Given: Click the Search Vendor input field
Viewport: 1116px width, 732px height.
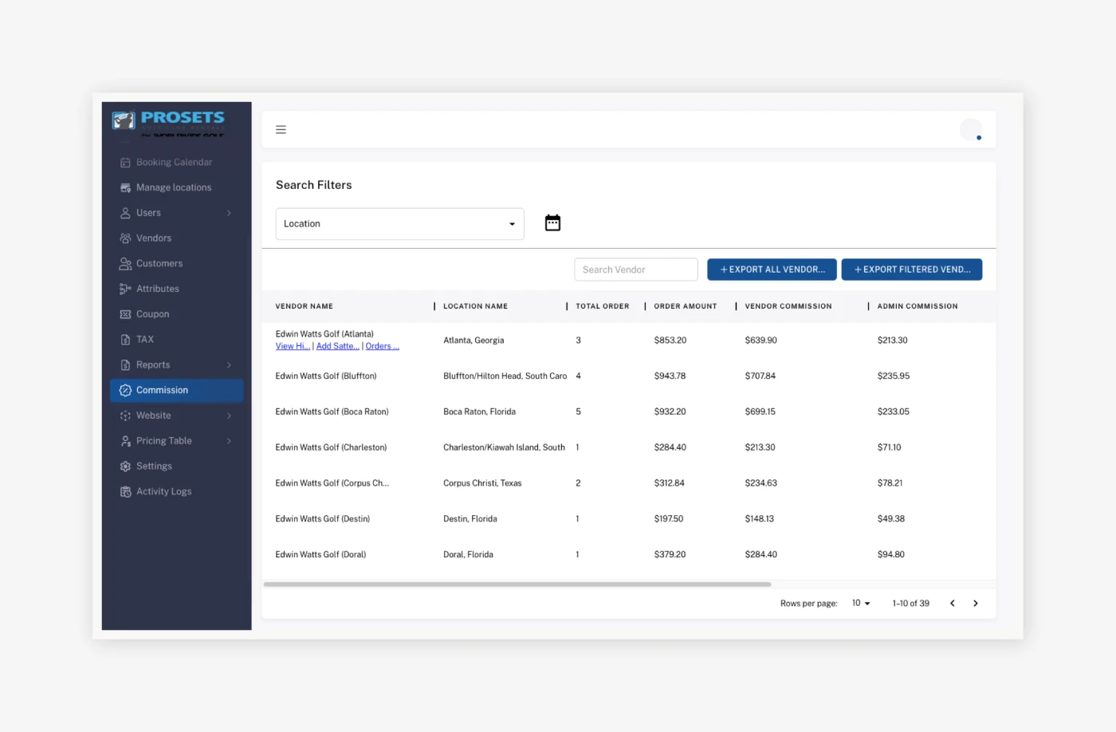Looking at the screenshot, I should 636,270.
